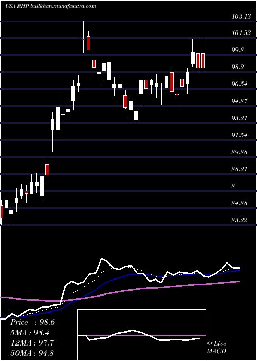The height and width of the screenshot is (361, 257).
Task: Select the 88.21 price axis label
Action: (240, 169)
